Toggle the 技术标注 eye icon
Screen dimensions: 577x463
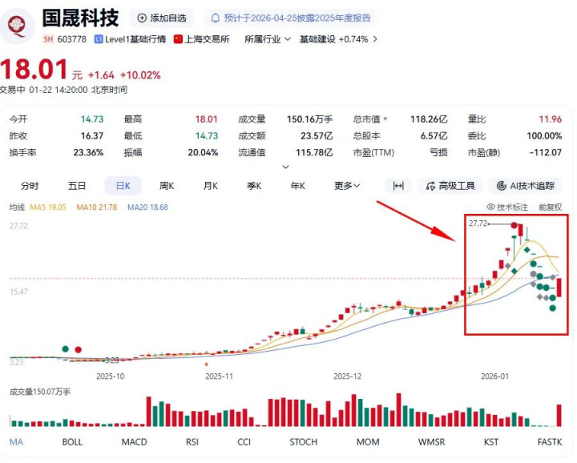(490, 207)
